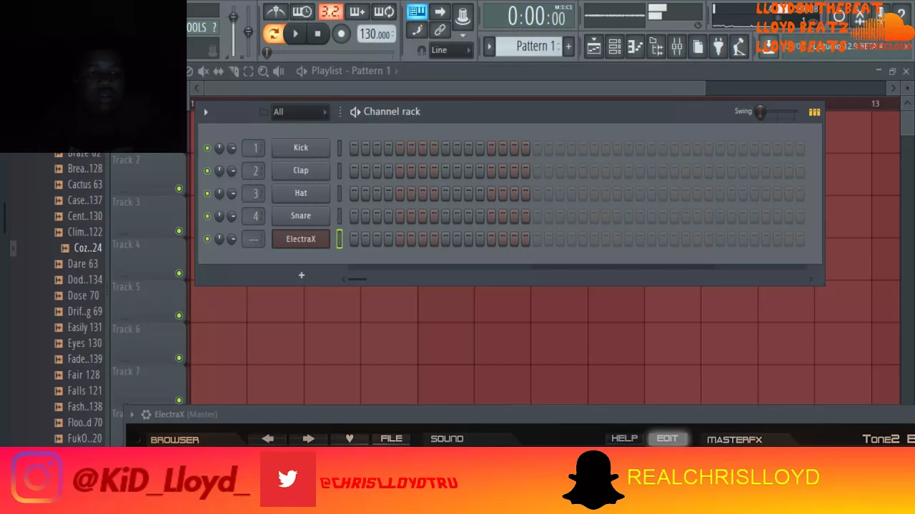Viewport: 915px width, 514px height.
Task: Open the Hat channel button
Action: click(301, 193)
